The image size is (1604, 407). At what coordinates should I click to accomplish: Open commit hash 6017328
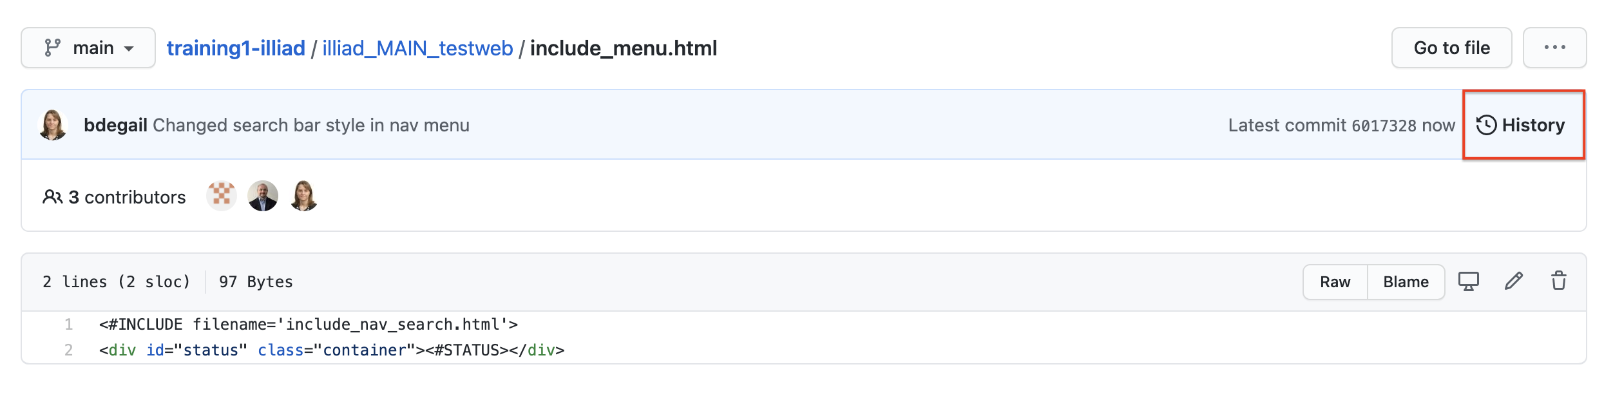1384,126
